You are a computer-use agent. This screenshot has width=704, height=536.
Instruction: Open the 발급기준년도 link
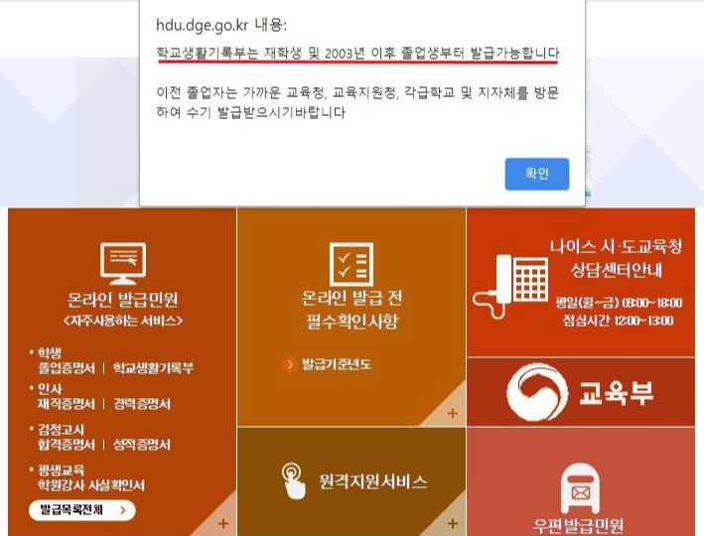pos(337,364)
